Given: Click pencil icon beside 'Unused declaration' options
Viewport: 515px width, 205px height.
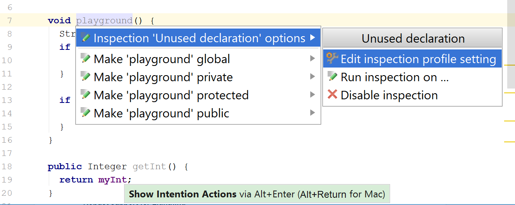Looking at the screenshot, I should point(85,38).
